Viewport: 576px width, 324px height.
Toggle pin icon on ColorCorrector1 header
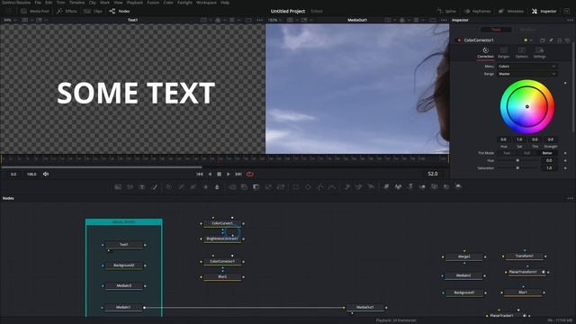551,40
